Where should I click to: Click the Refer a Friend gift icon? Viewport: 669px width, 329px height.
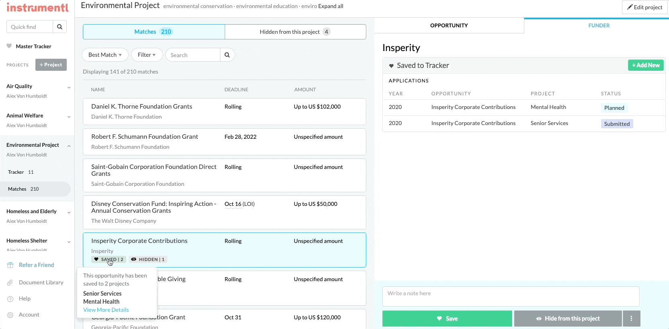10,265
